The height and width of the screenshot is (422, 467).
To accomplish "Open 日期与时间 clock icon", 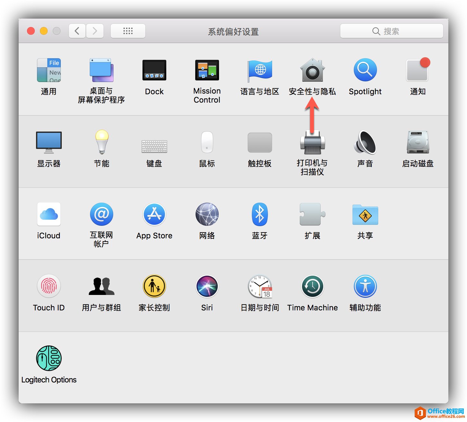I will (x=260, y=286).
